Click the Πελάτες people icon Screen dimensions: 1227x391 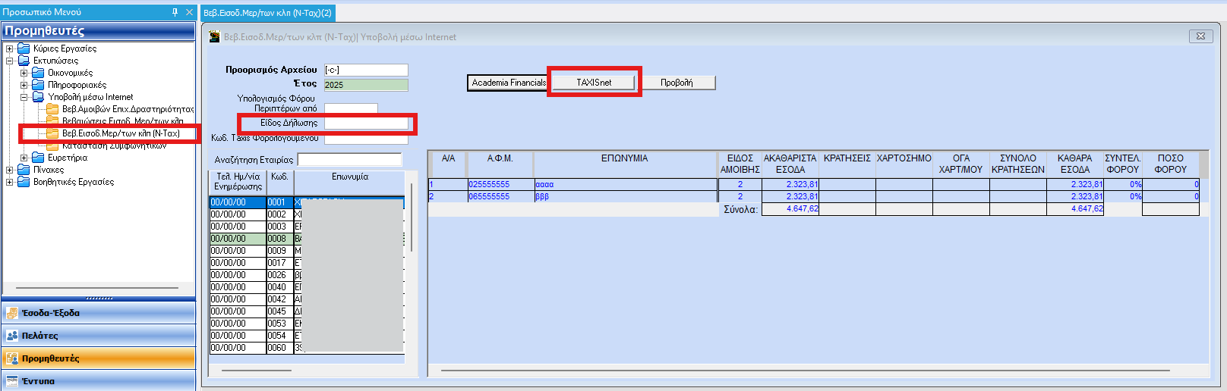[12, 336]
